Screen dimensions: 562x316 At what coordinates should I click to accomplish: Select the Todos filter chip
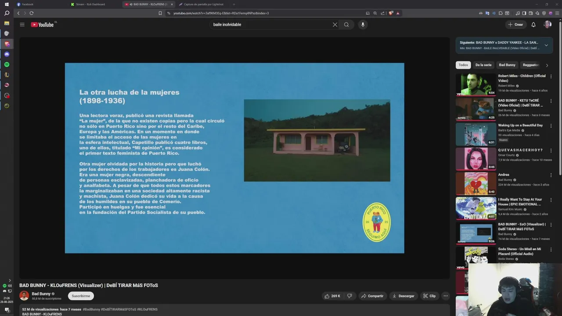[463, 65]
